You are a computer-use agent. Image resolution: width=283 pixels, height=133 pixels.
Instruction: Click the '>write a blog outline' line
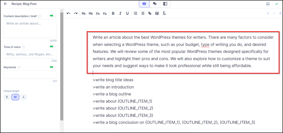[x=112, y=94]
